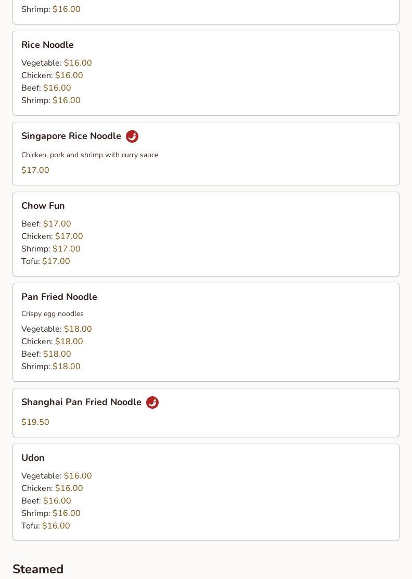Screen dimensions: 412x579
Task: Choose Chow Fun Tofu $17.00 option
Action: pos(46,261)
